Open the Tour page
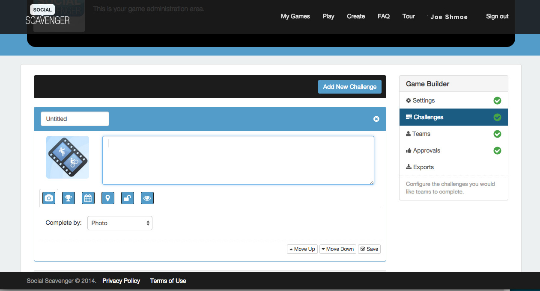Image resolution: width=540 pixels, height=291 pixels. point(409,16)
